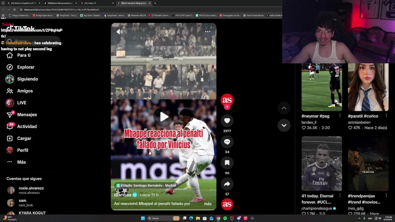Open Microsoft Edge from the taskbar
Viewport: 395px width, 222px height.
pos(191,218)
